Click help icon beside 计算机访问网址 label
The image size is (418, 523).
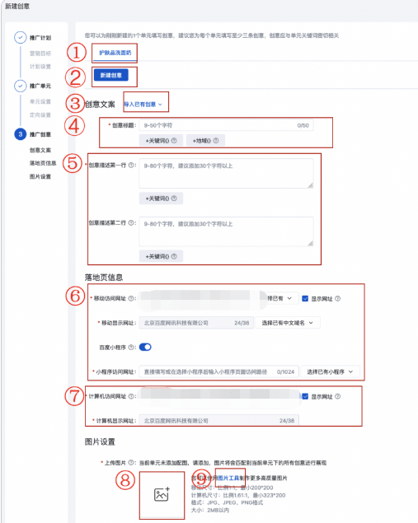point(131,396)
